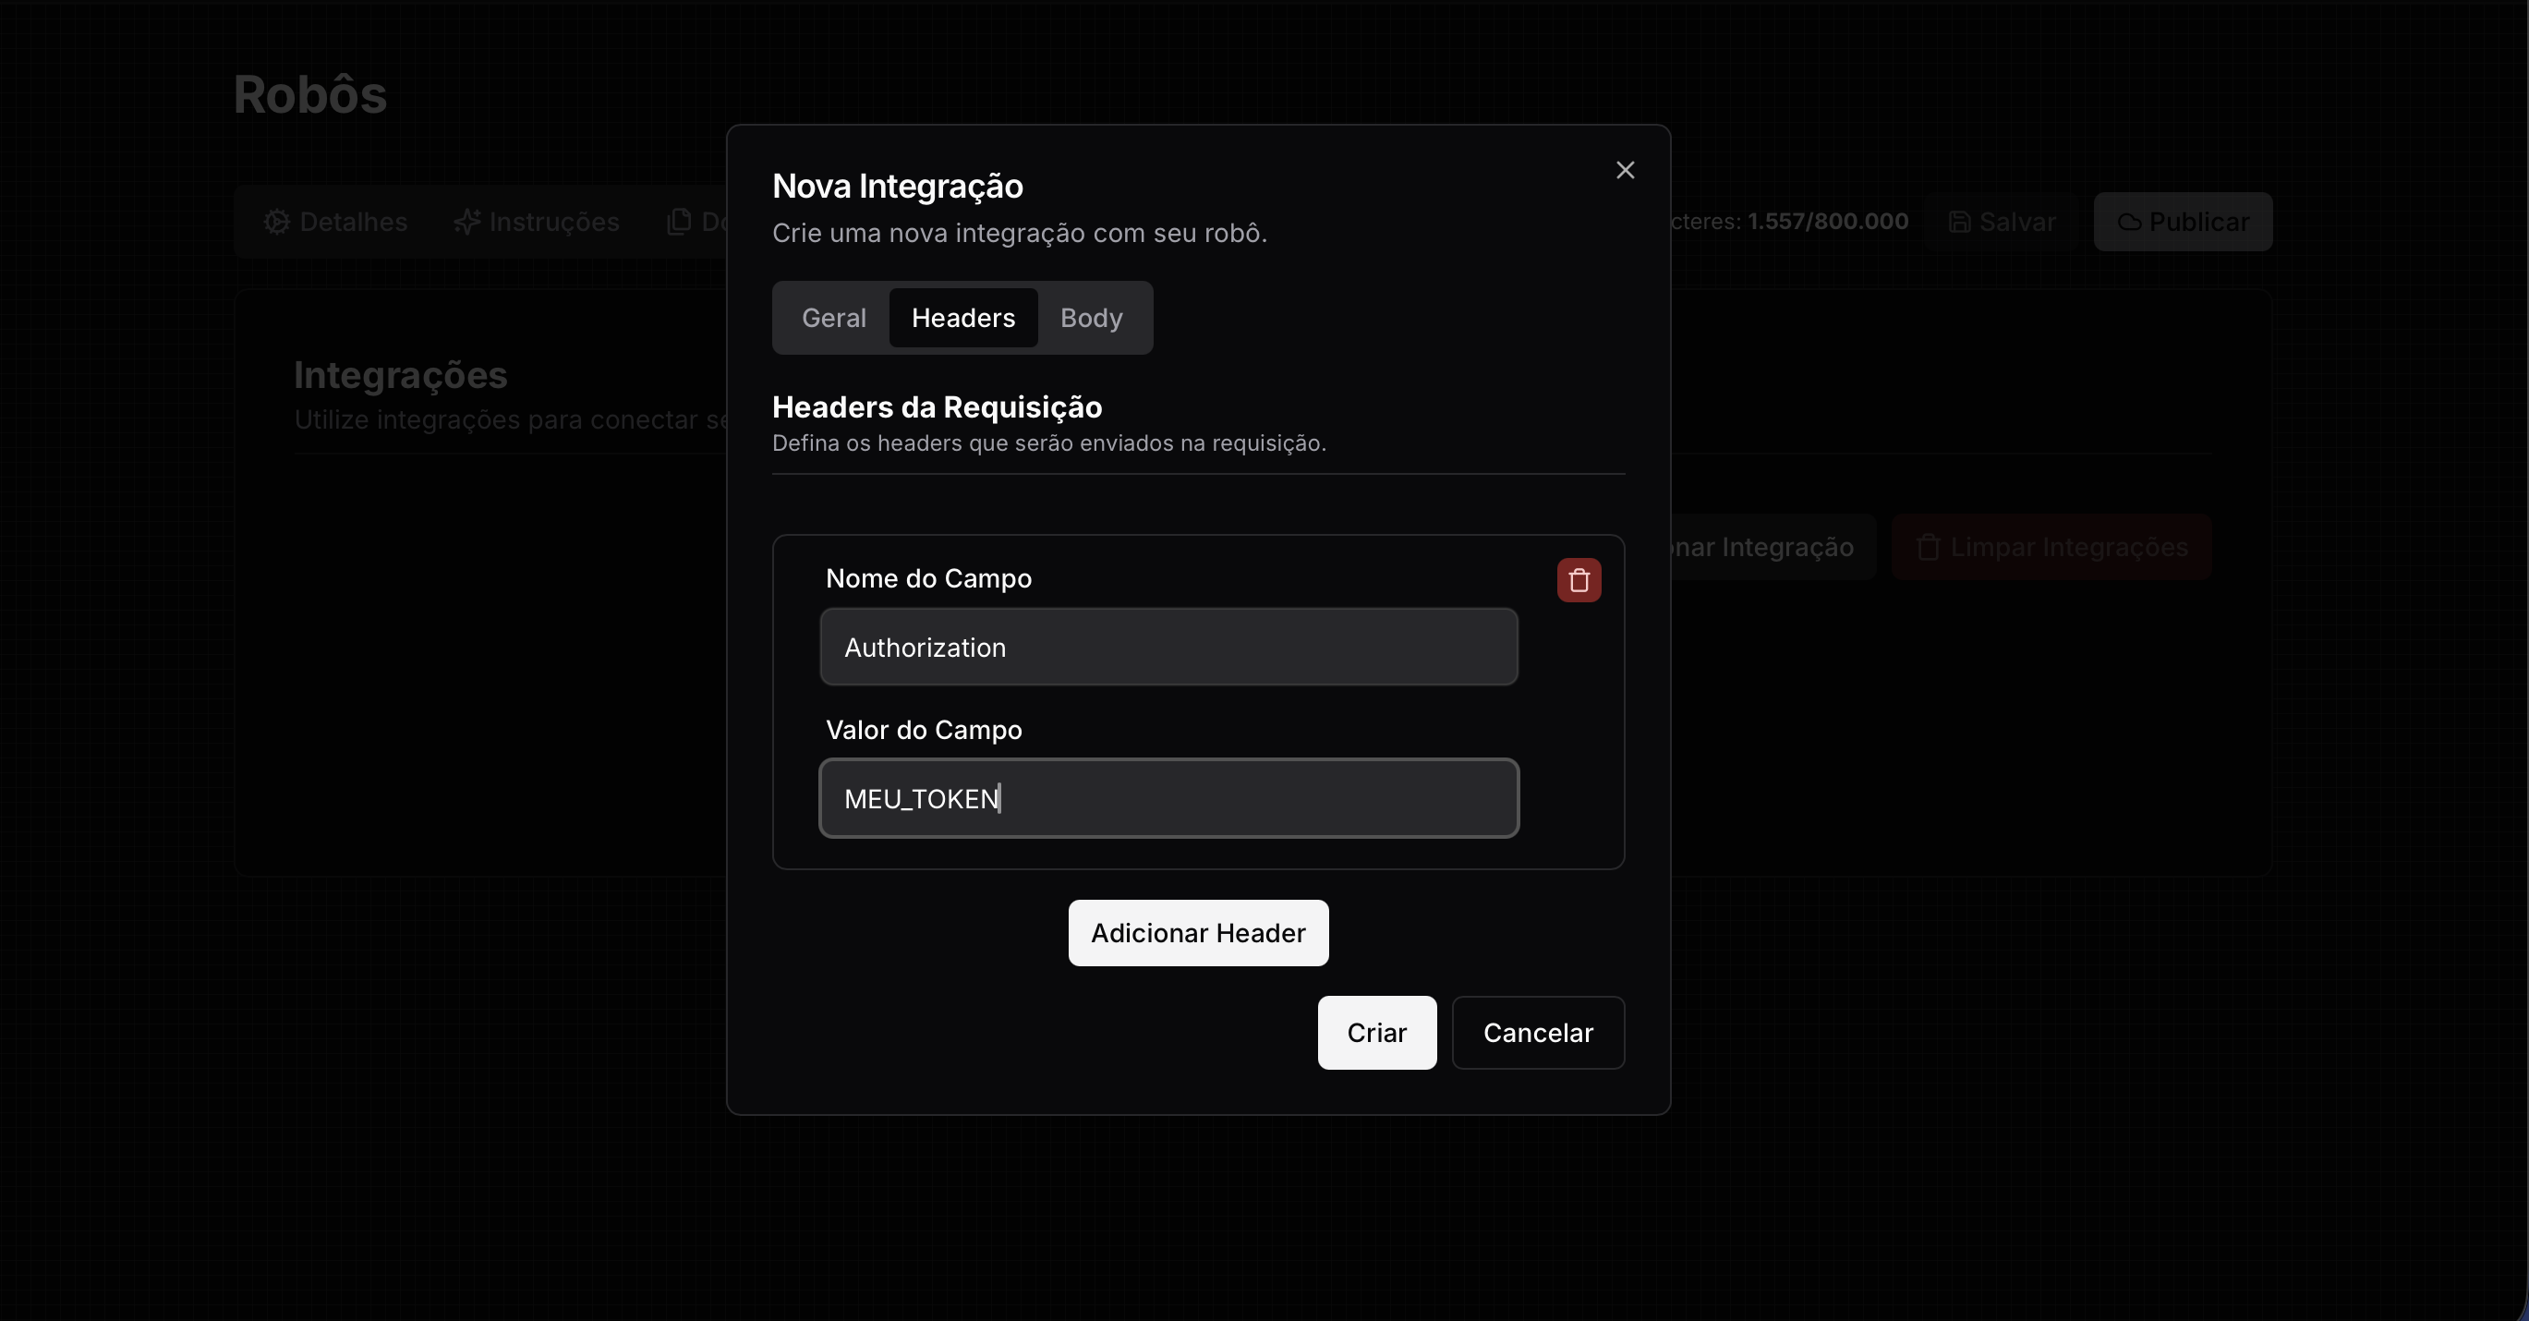Click the Limpar Integrações button label
The image size is (2529, 1321).
pyautogui.click(x=2069, y=547)
